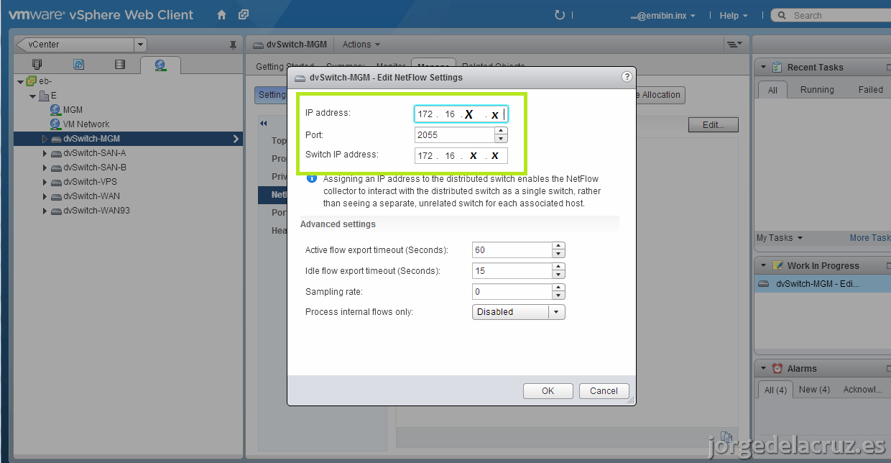Click the search magnifier icon
This screenshot has height=463, width=891.
[781, 15]
